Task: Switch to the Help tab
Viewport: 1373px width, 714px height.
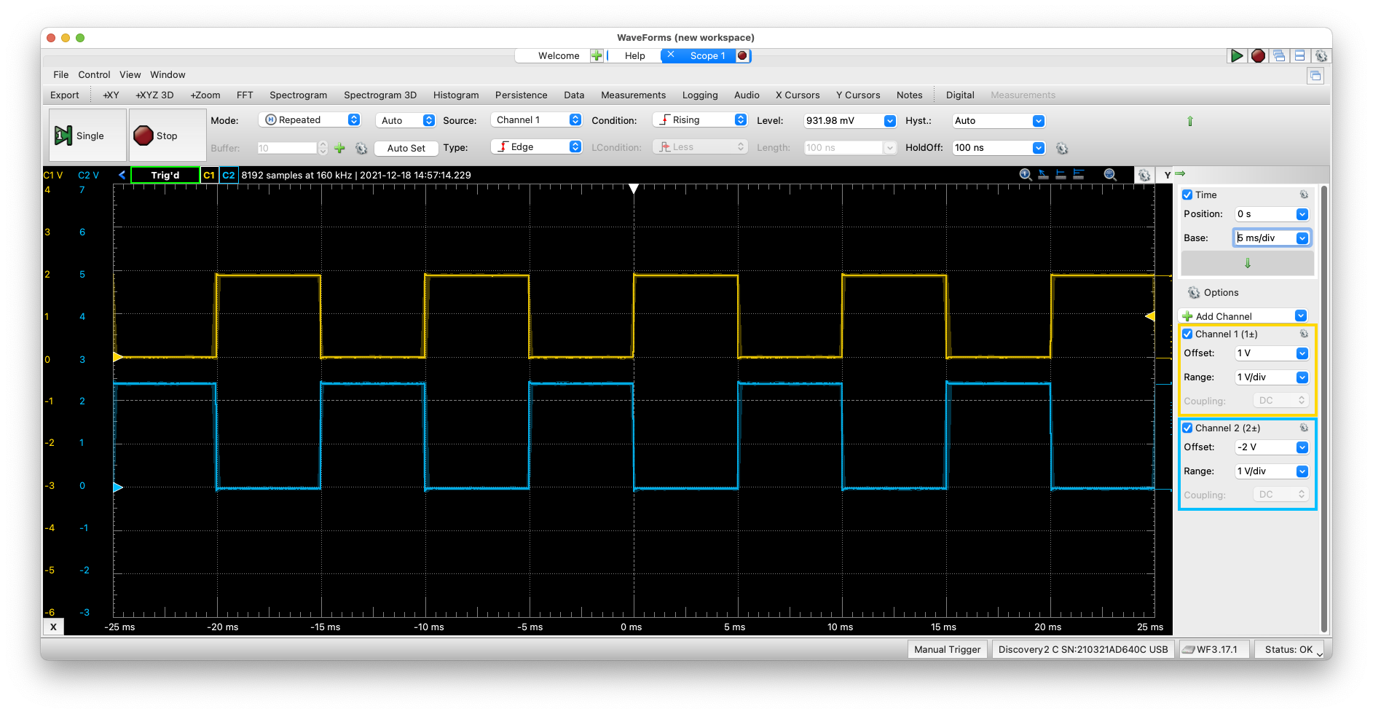Action: point(634,55)
